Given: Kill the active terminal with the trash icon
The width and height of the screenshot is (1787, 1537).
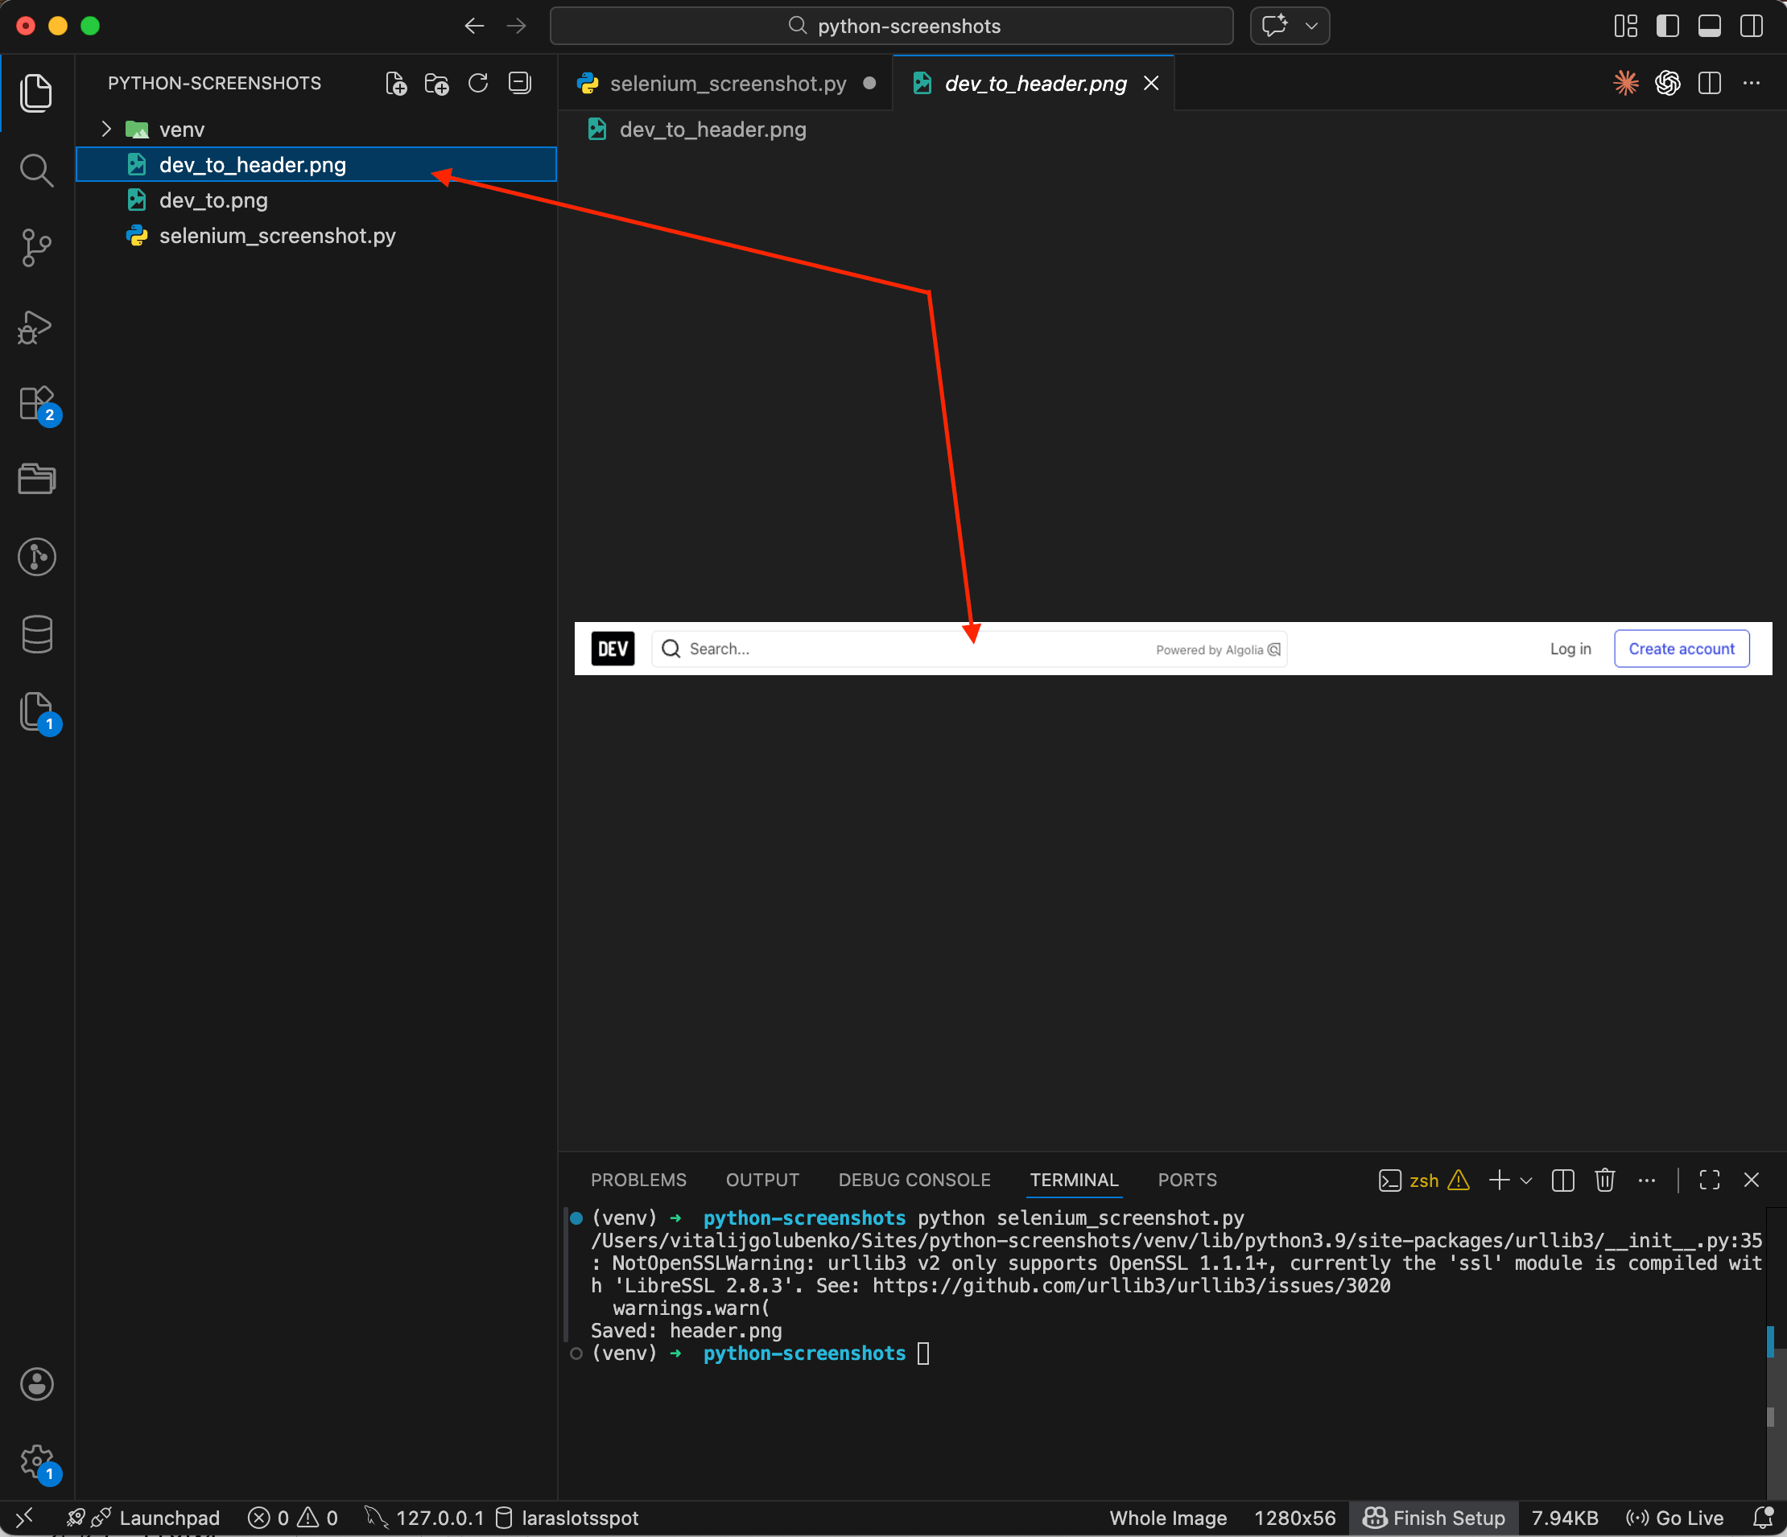Looking at the screenshot, I should (x=1604, y=1181).
